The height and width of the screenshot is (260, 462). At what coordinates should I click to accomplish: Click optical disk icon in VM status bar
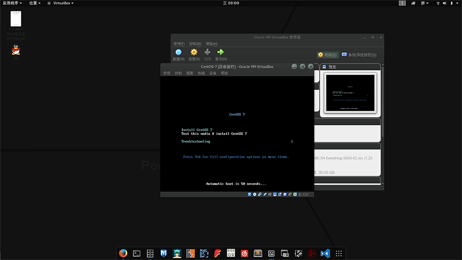pyautogui.click(x=255, y=194)
